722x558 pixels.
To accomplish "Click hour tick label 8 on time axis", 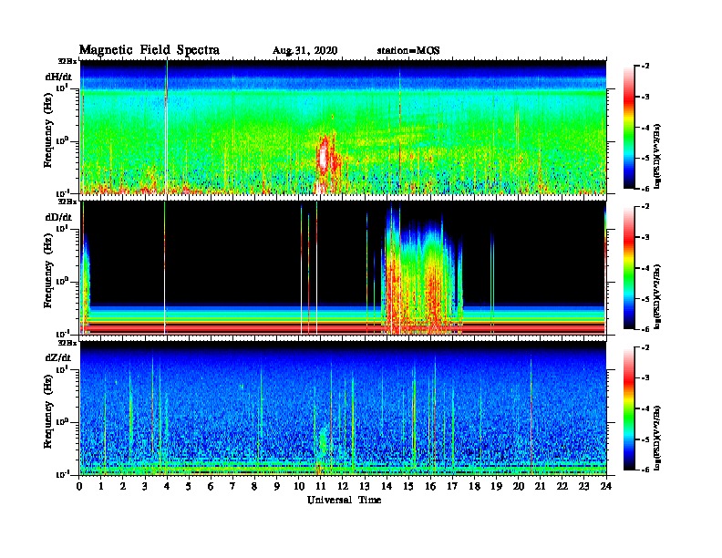I will pyautogui.click(x=254, y=486).
